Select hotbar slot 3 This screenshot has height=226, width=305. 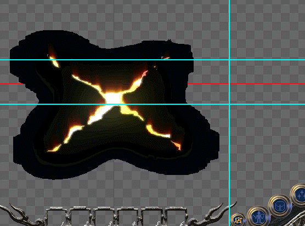click(x=104, y=217)
